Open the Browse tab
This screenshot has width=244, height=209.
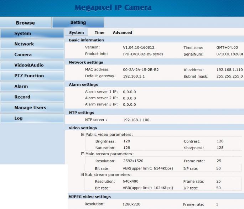click(26, 23)
